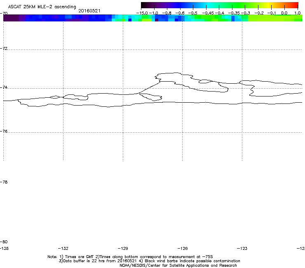The width and height of the screenshot is (305, 268).
Task: Click the -132 longitude label
Action: [x=63, y=248]
